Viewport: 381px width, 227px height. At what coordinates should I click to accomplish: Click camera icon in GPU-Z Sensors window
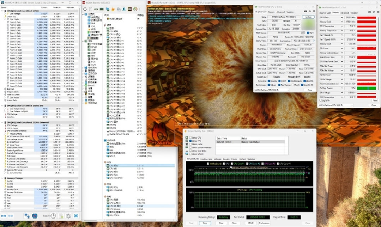pyautogui.click(x=370, y=12)
